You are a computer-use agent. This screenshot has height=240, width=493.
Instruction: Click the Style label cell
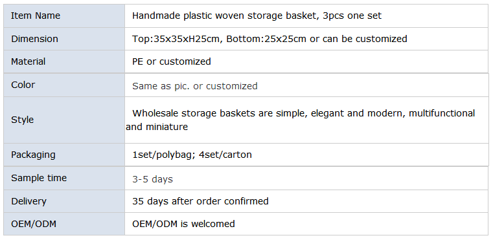pyautogui.click(x=64, y=120)
